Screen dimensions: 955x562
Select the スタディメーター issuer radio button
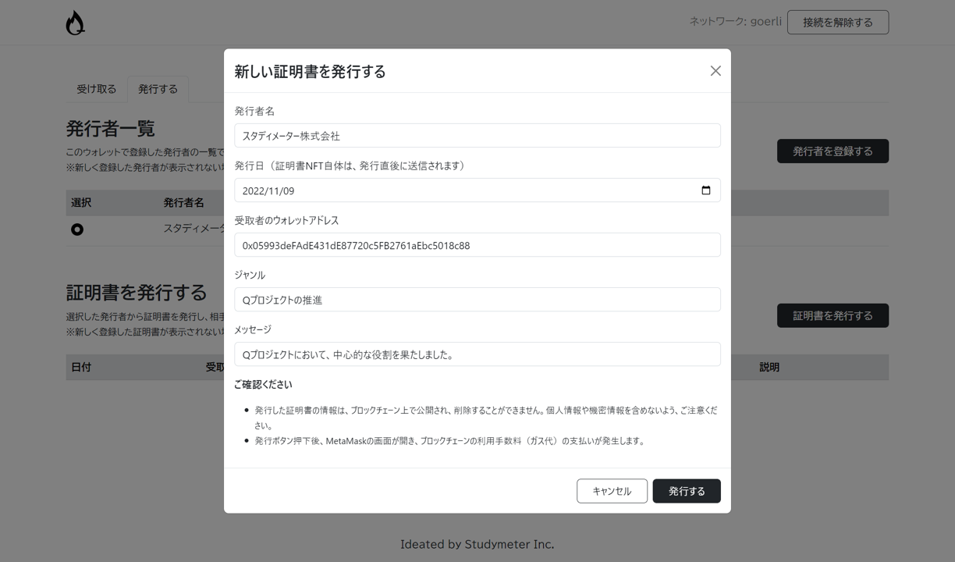[x=76, y=229]
